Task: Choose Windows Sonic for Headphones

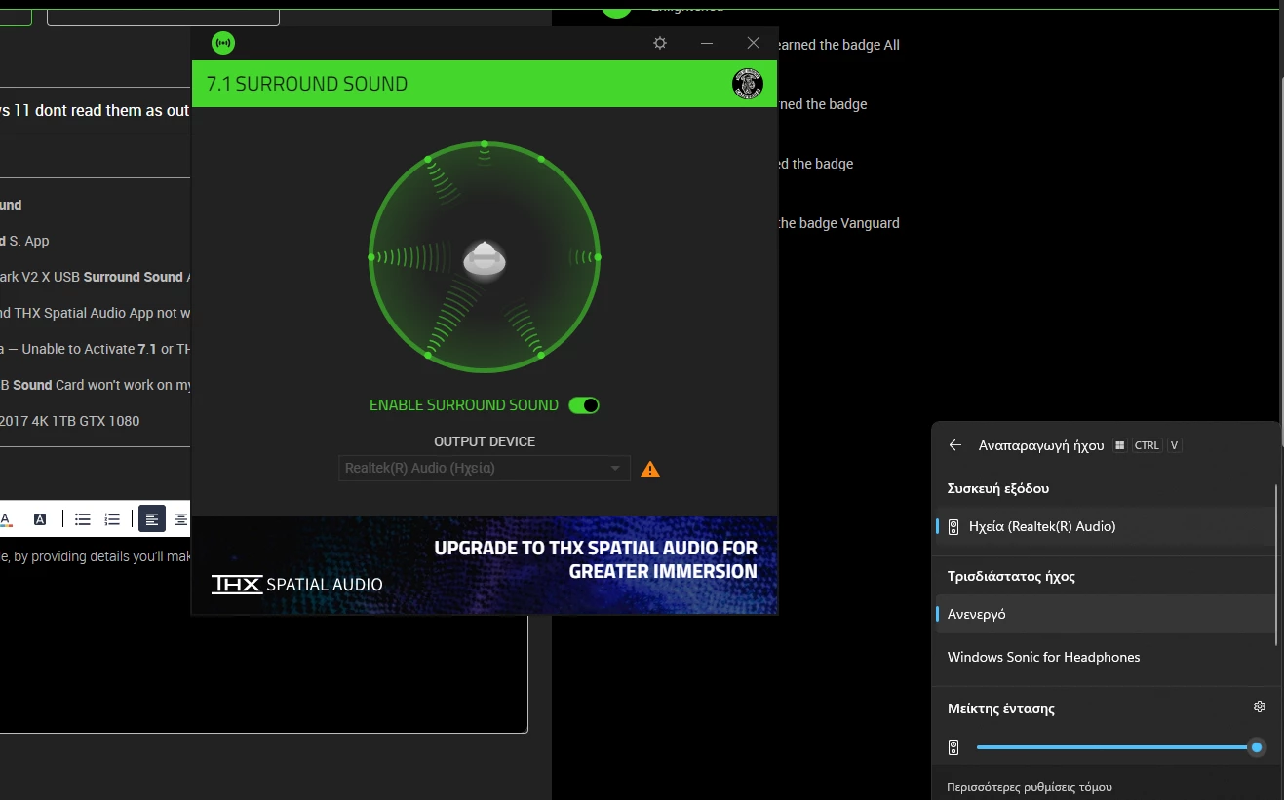Action: (1106, 657)
